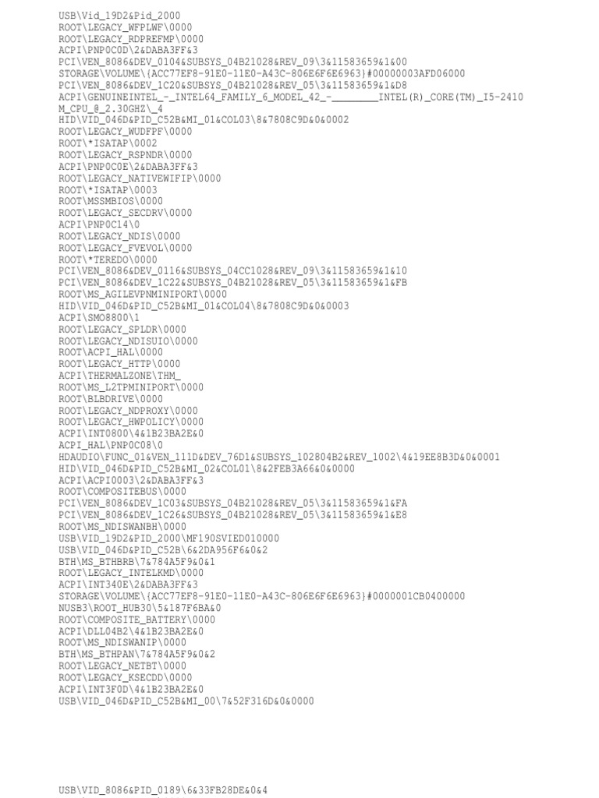This screenshot has height=798, width=599.
Task: Select the ACPI\SMO8800\1 entry
Action: pyautogui.click(x=99, y=318)
